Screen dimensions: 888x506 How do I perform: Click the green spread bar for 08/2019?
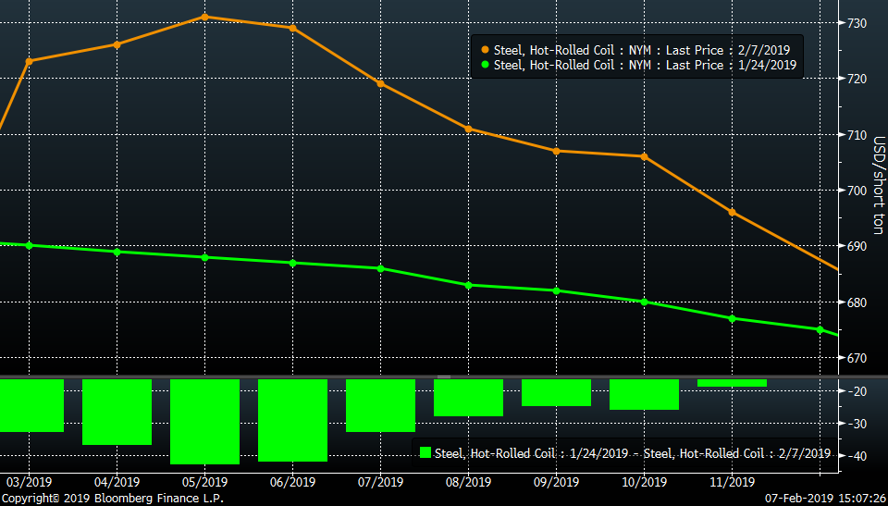pyautogui.click(x=468, y=397)
